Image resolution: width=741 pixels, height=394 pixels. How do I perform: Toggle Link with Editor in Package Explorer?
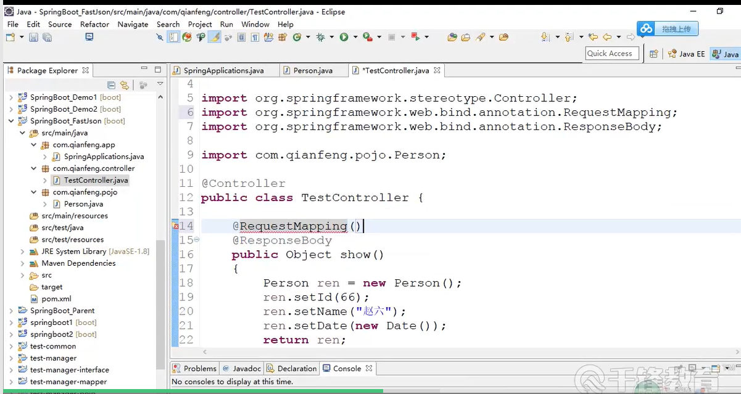[125, 85]
